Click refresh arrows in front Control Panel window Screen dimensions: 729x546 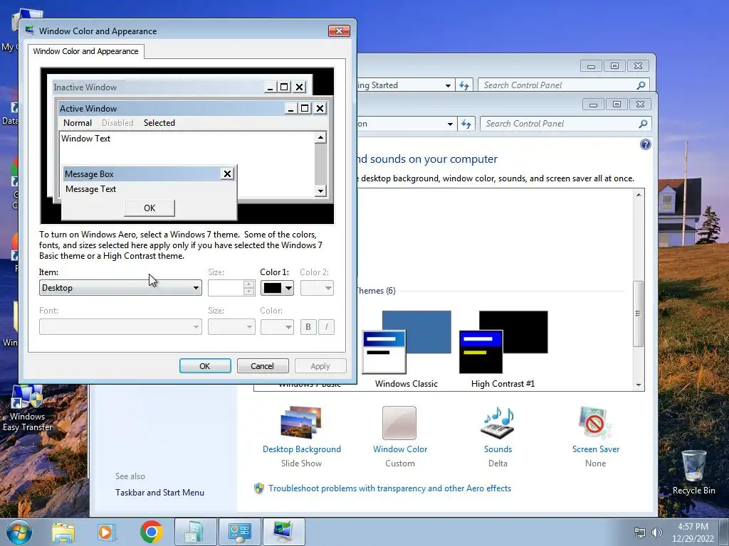[466, 124]
